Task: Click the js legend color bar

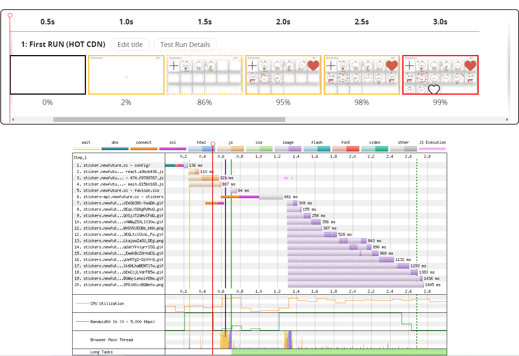Action: click(230, 149)
